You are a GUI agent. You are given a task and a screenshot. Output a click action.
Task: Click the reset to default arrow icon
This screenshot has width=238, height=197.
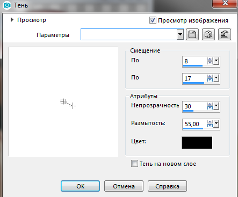click(225, 34)
